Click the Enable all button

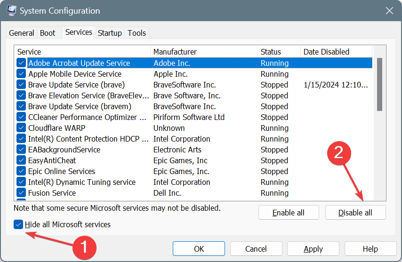(x=289, y=213)
